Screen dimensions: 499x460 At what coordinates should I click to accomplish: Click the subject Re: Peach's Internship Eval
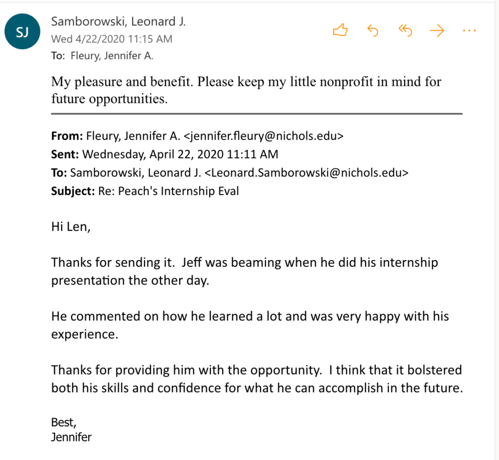[168, 191]
